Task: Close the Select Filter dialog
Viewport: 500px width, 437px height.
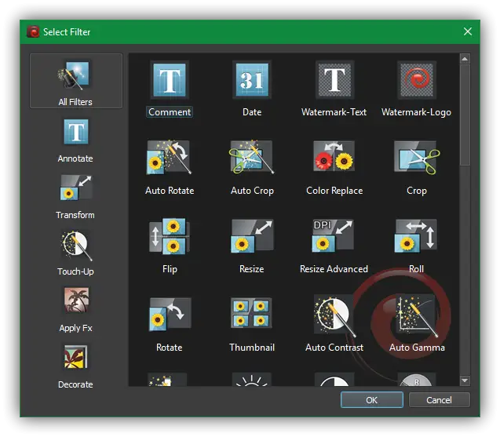Action: tap(468, 31)
